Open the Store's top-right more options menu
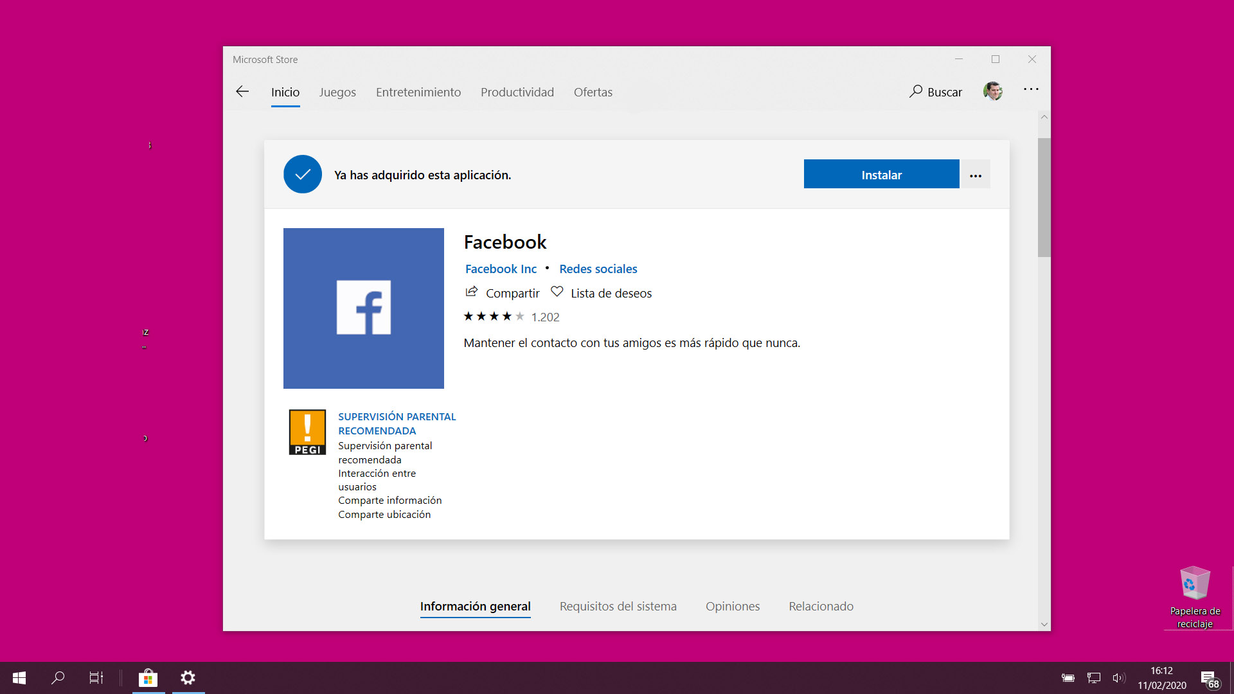Viewport: 1234px width, 694px height. click(1031, 90)
